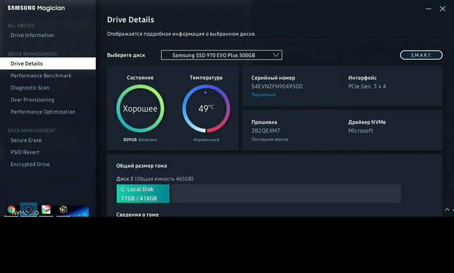The image size is (454, 273).
Task: Click the Хорошее drive health gauge
Action: (x=140, y=108)
